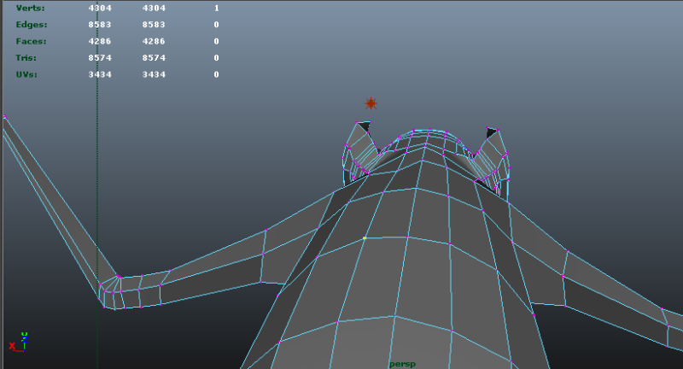
Task: Click the Faces label in the HUD
Action: [32, 41]
